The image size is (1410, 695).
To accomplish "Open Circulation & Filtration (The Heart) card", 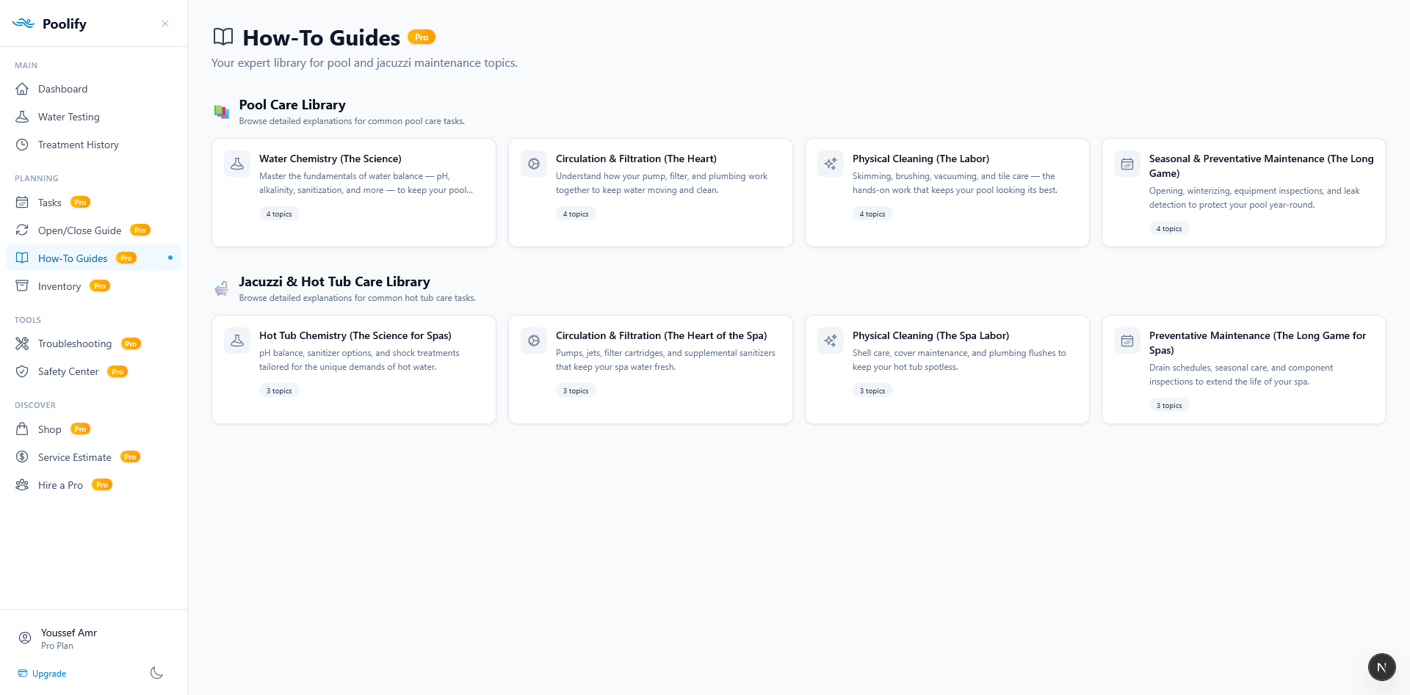I will tap(651, 192).
